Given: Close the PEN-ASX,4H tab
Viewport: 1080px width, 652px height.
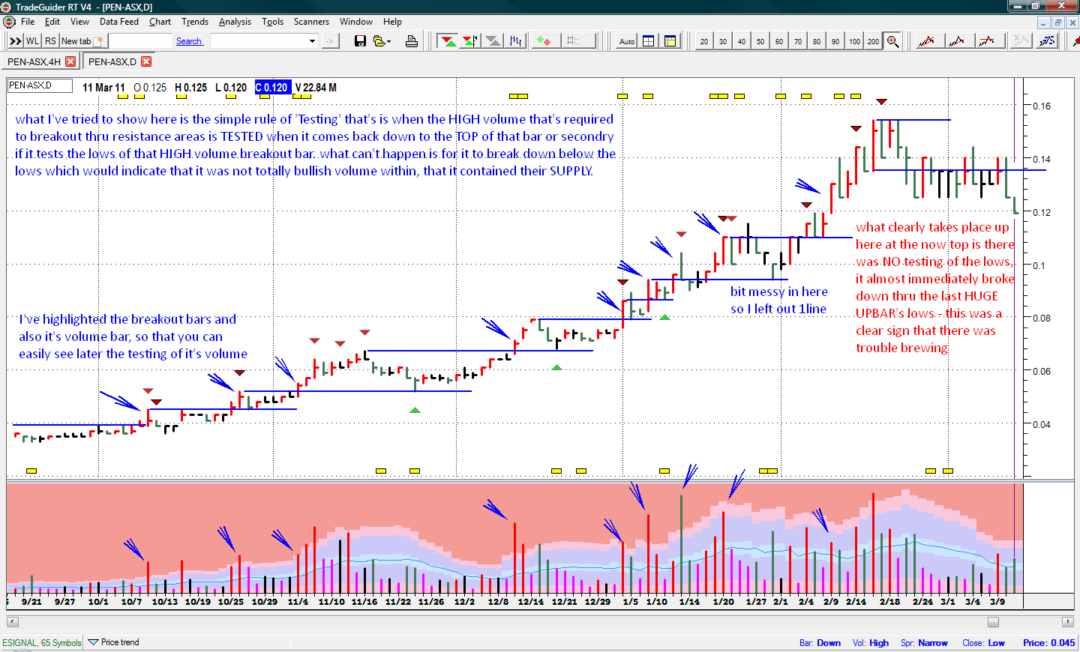Looking at the screenshot, I should 70,61.
